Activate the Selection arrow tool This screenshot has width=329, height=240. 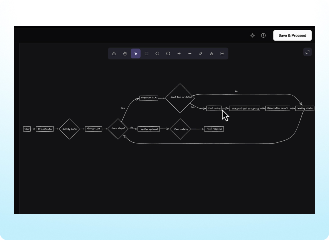pos(136,54)
